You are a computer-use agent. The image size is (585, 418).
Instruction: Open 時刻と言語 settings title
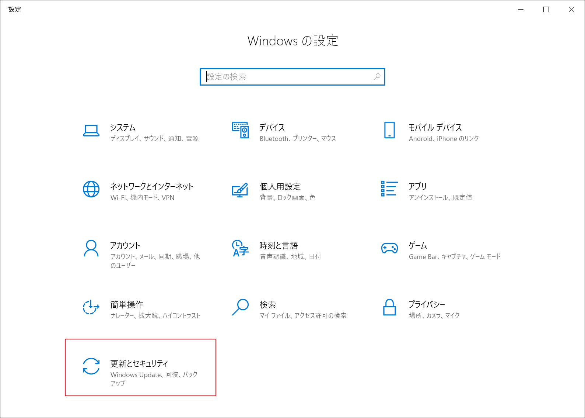(x=279, y=246)
